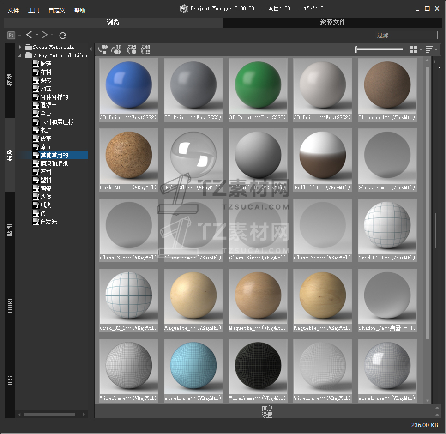
Task: Click the Photoshop (Ps) icon
Action: tap(11, 35)
